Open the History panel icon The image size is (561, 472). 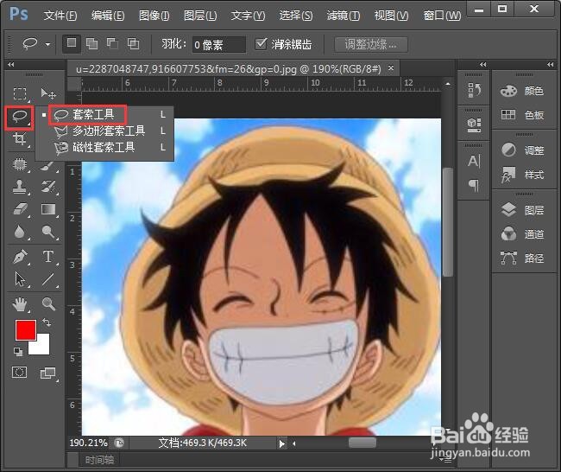point(474,90)
